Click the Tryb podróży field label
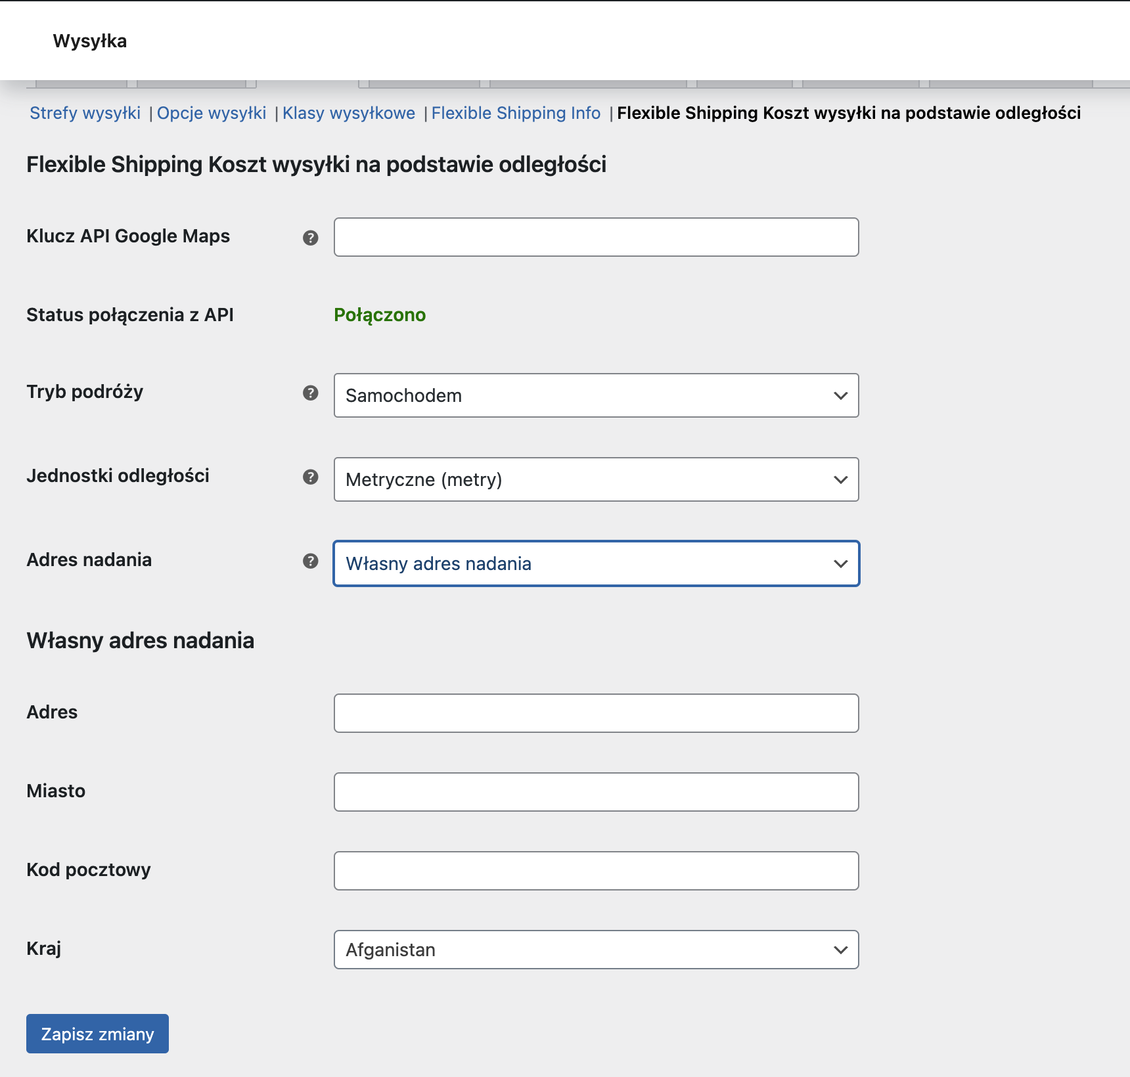The height and width of the screenshot is (1077, 1130). coord(85,392)
